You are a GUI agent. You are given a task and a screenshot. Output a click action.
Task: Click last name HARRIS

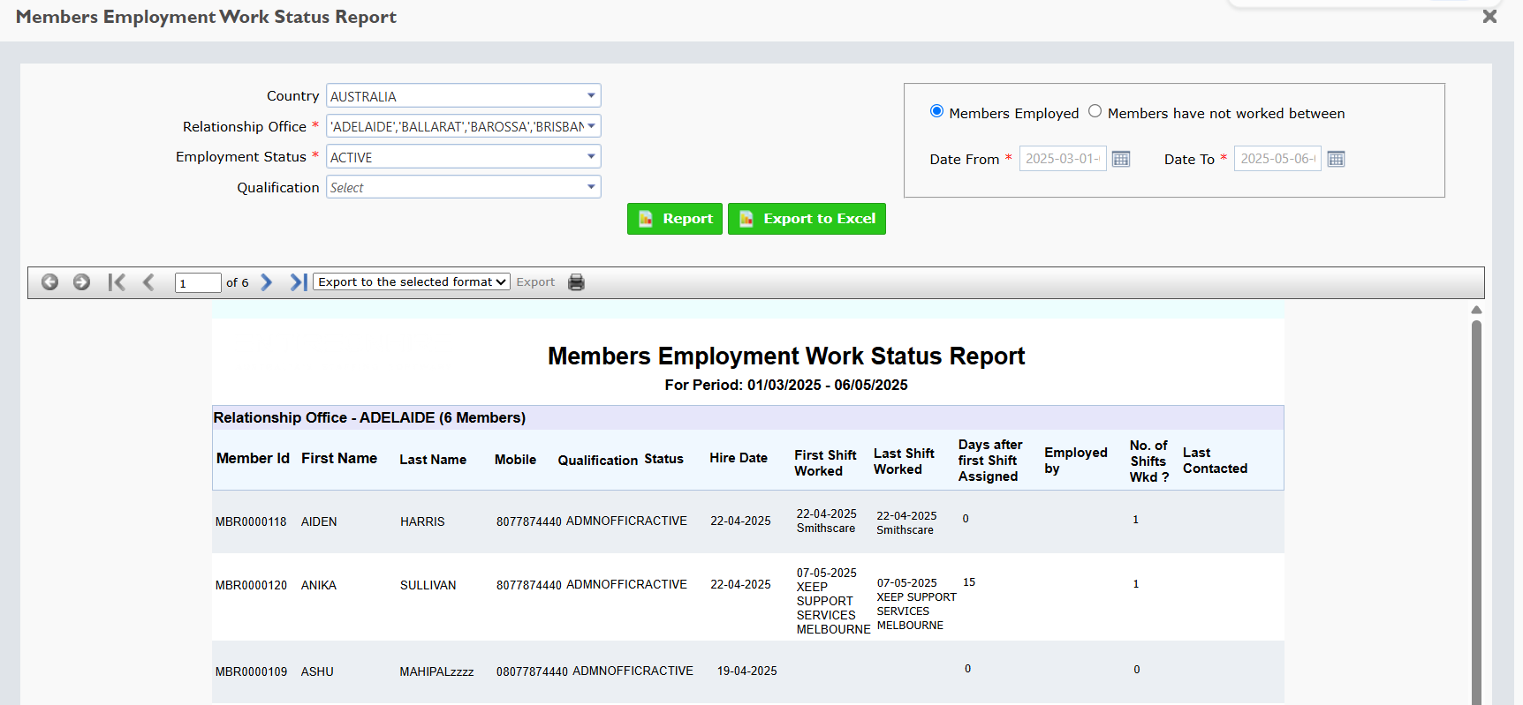point(422,521)
